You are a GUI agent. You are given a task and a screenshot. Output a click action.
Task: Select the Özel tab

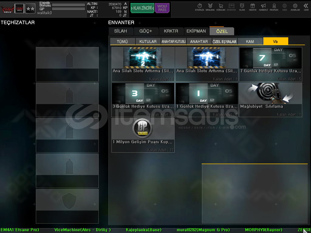point(222,31)
